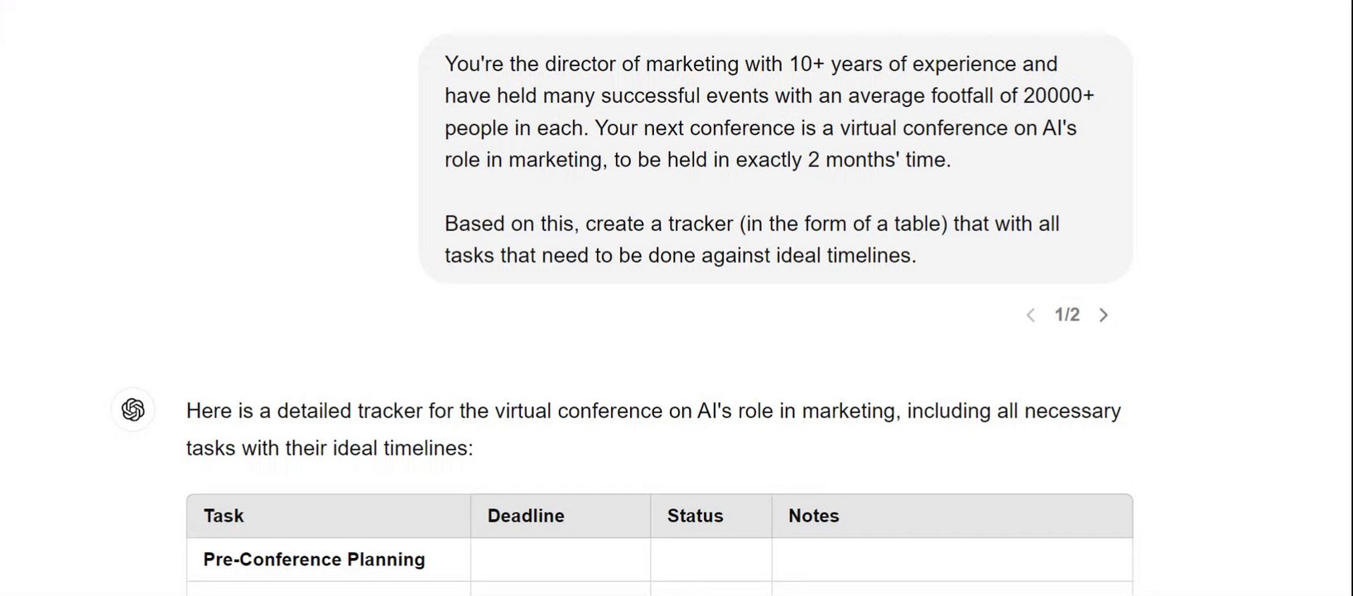The height and width of the screenshot is (596, 1353).
Task: Click the 1/2 version counter
Action: [x=1067, y=315]
